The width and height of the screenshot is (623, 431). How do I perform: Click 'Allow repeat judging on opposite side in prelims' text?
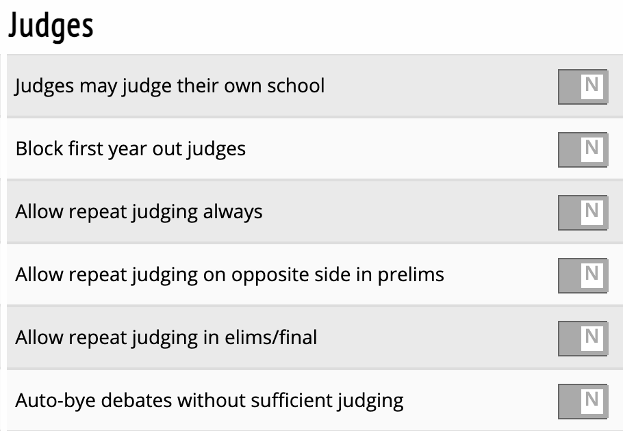pos(229,274)
